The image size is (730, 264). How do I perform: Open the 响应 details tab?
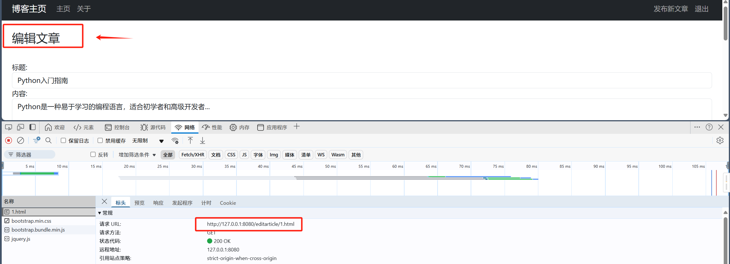pos(158,203)
